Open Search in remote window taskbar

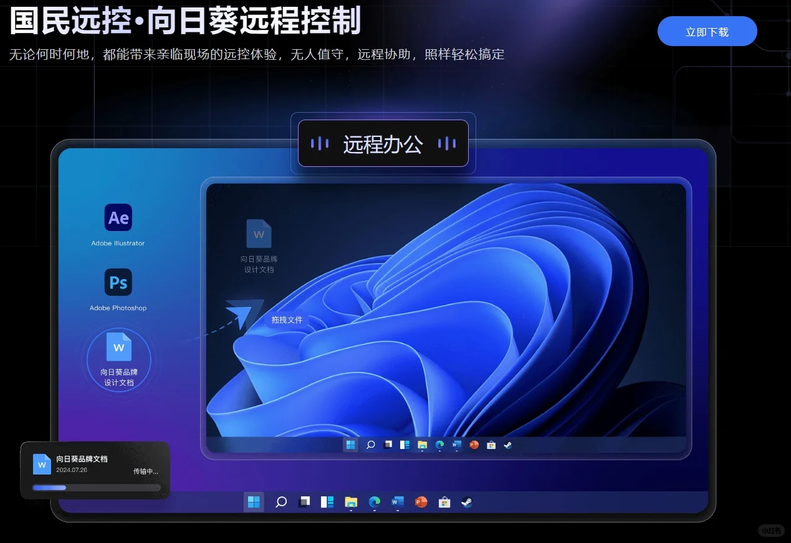pyautogui.click(x=371, y=445)
